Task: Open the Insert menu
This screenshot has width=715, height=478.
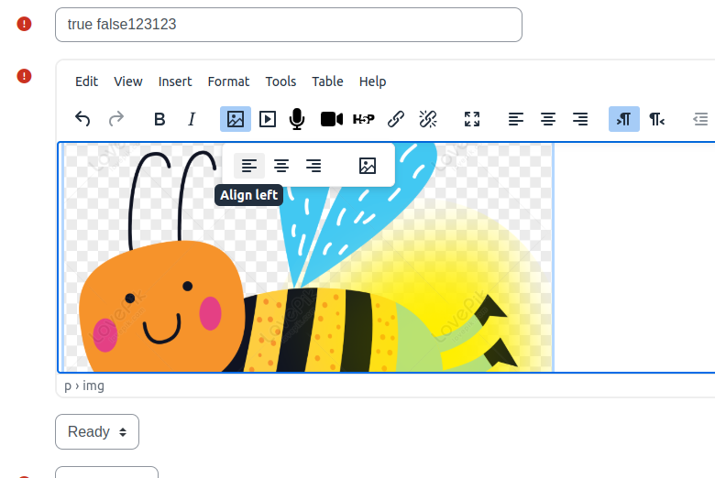Action: point(175,81)
